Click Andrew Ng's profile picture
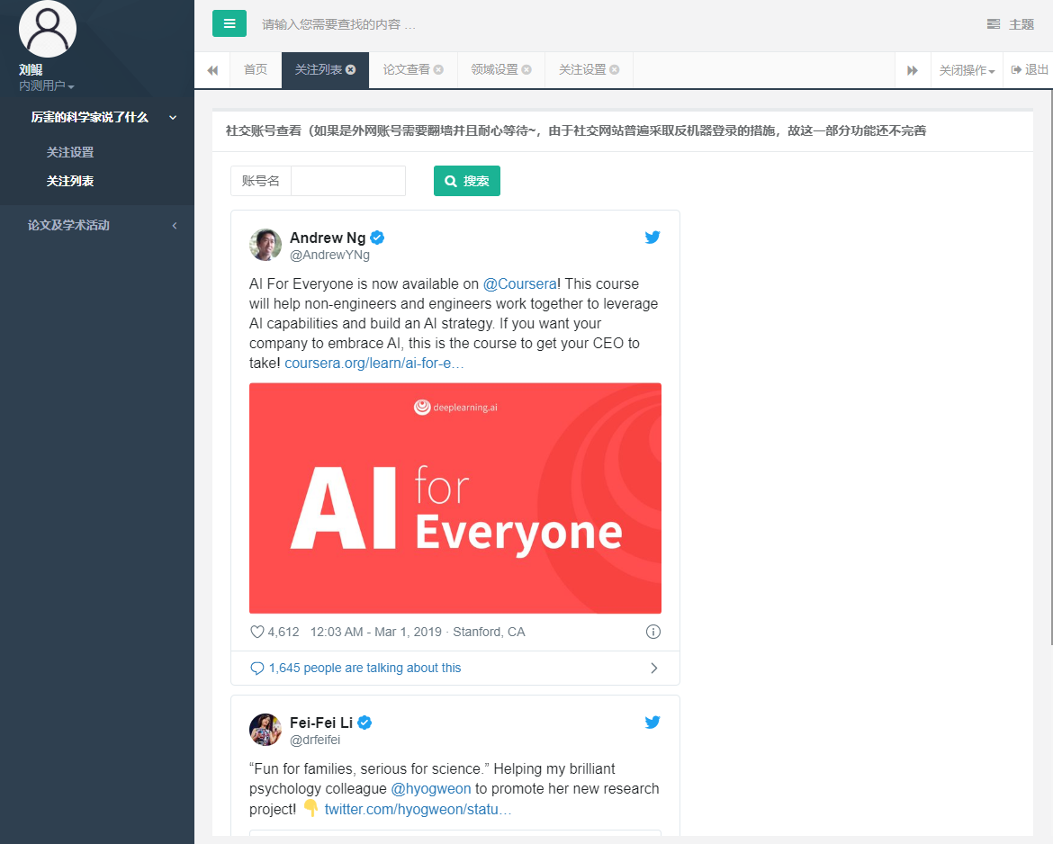Image resolution: width=1053 pixels, height=844 pixels. click(x=265, y=245)
